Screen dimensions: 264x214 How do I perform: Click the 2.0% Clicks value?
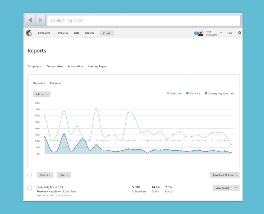[x=169, y=187]
